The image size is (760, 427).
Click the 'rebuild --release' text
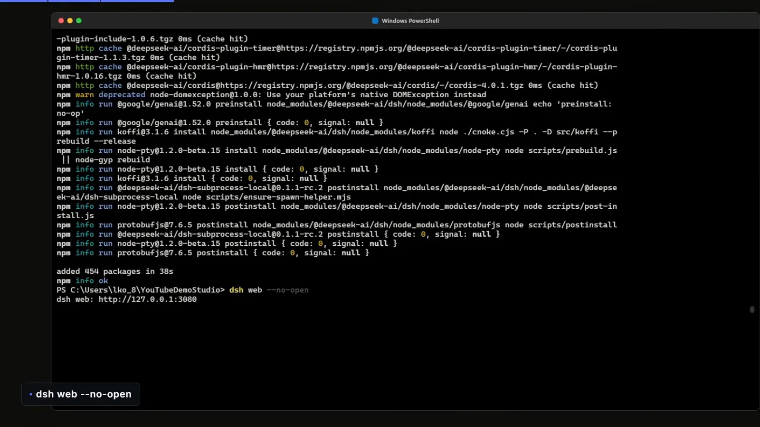coord(96,141)
